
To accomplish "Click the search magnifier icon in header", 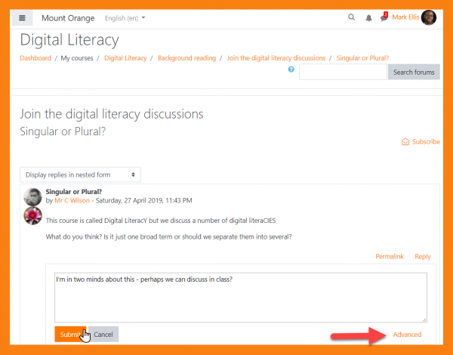I will (351, 17).
